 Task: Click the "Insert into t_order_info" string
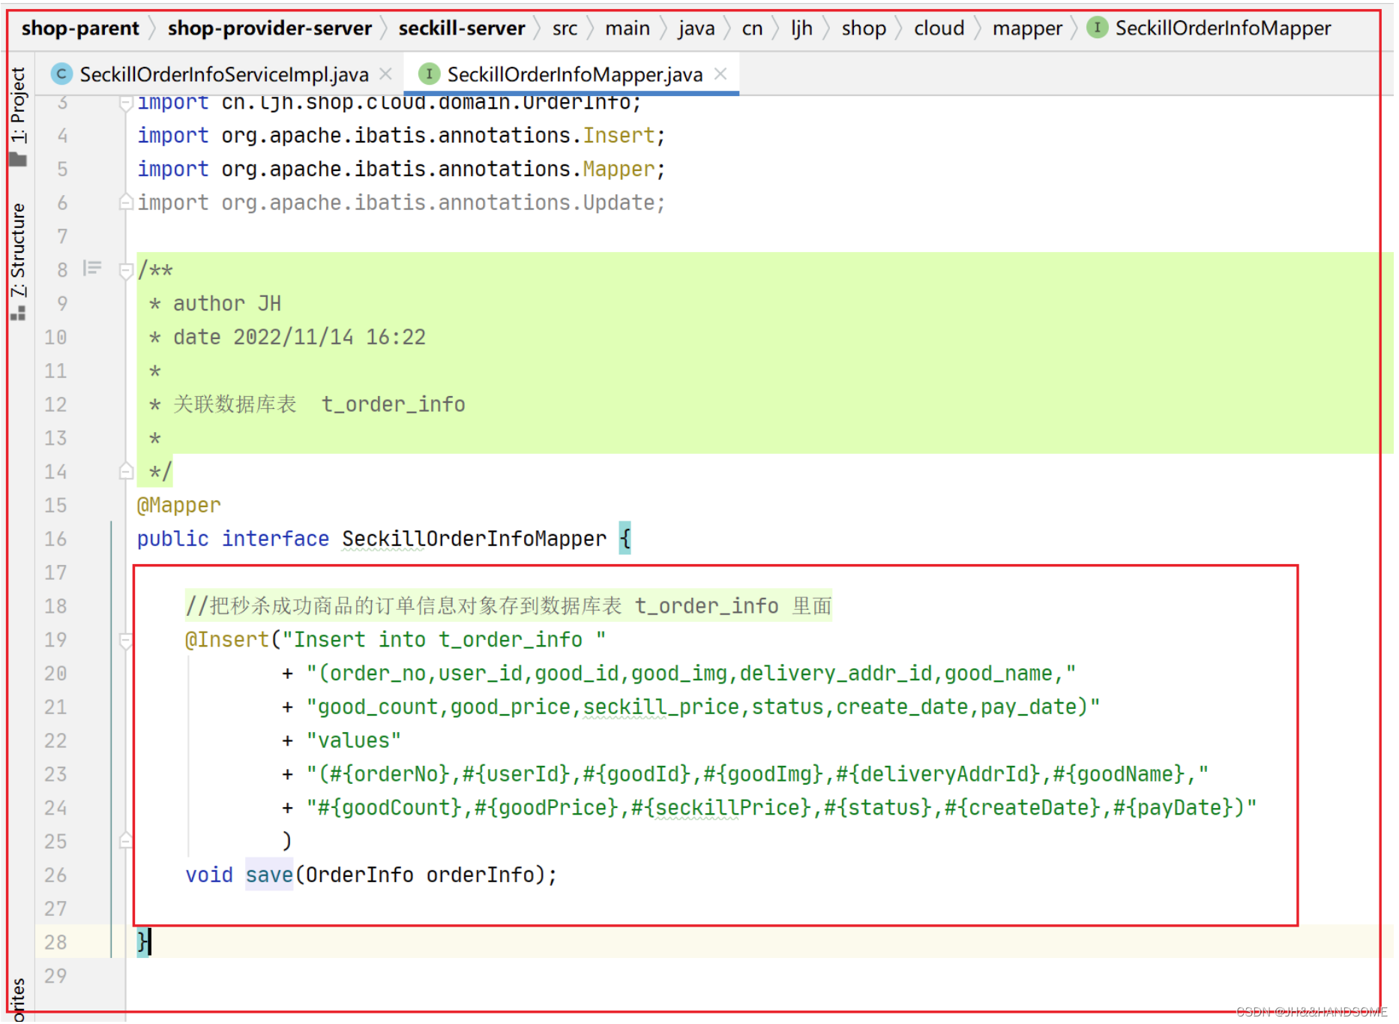[444, 639]
